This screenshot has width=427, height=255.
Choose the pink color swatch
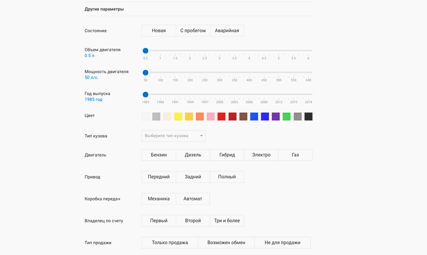tap(211, 116)
